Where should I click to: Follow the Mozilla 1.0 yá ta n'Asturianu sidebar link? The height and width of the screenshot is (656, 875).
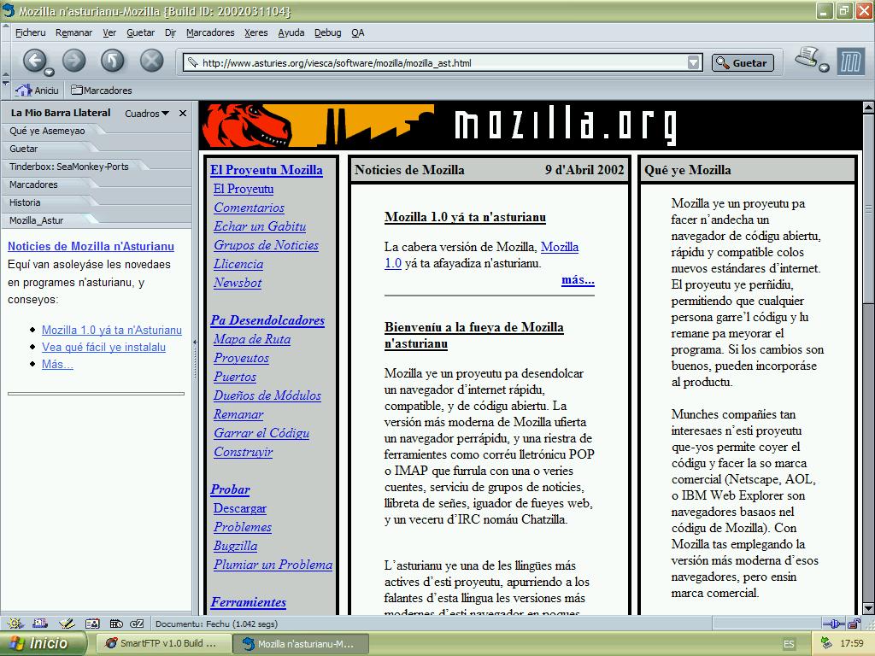(x=112, y=330)
